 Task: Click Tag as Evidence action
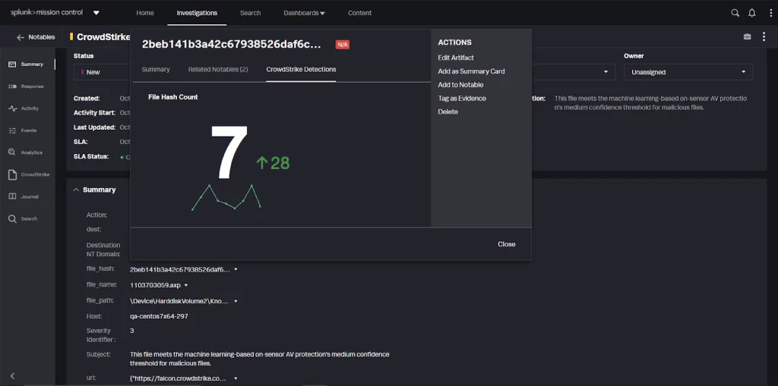461,98
